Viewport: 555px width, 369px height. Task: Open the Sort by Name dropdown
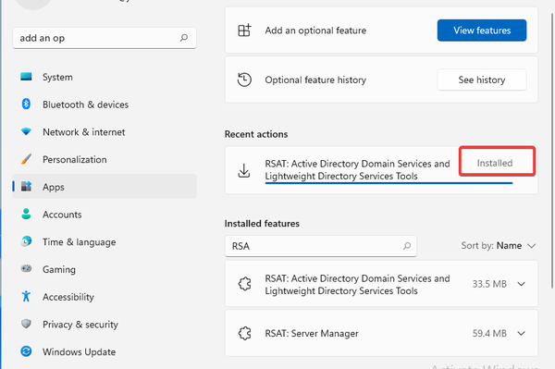click(499, 245)
